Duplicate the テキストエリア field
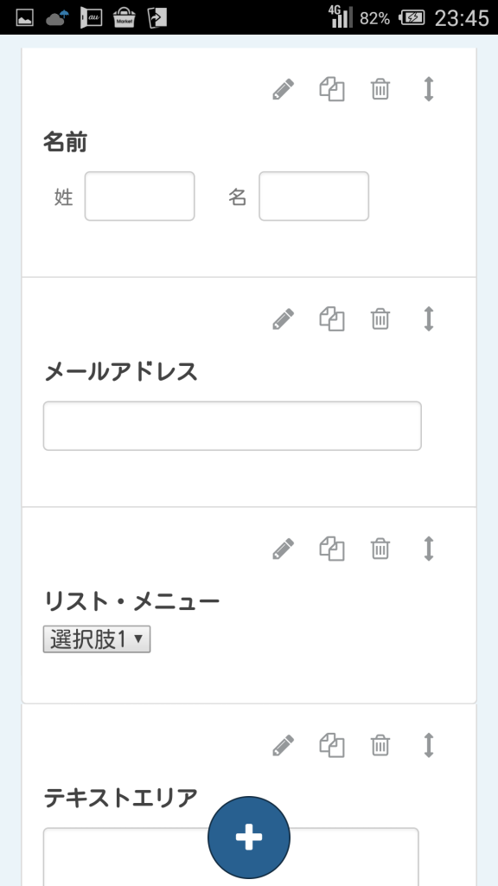The width and height of the screenshot is (498, 886). 332,745
